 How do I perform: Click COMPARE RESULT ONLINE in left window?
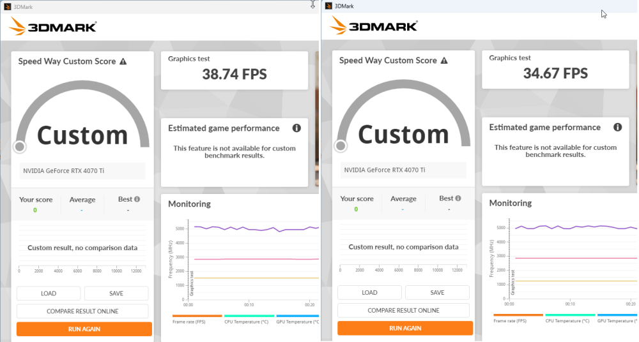pyautogui.click(x=82, y=311)
